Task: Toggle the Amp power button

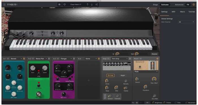Action: (x=130, y=59)
